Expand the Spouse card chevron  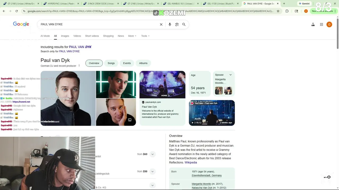[230, 75]
